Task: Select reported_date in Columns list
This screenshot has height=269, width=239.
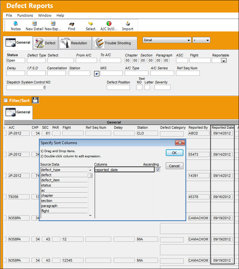Action: (x=125, y=170)
